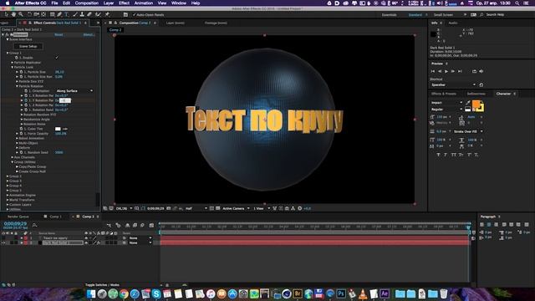Screen dimensions: 535x301
Task: Click the Reset link for Element effect
Action: [59, 34]
